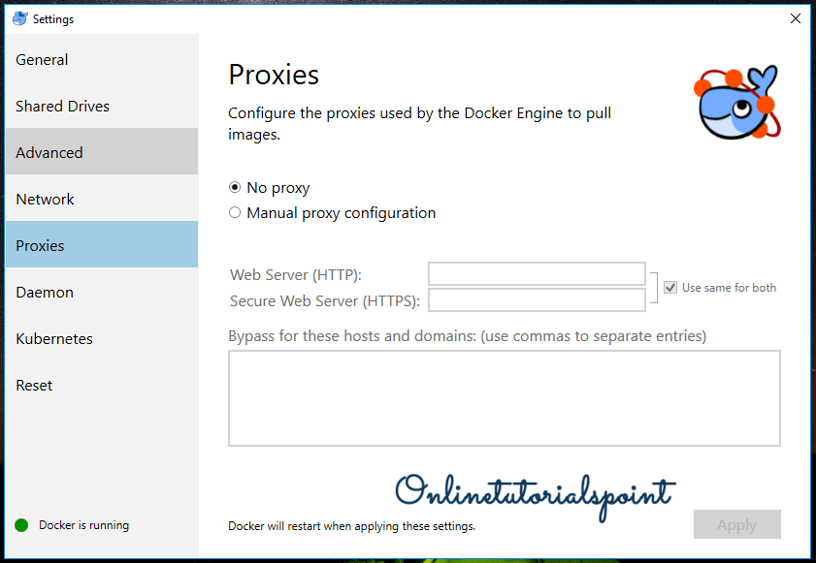Screen dimensions: 816x563
Task: Click the Web Server (HTTP) input field
Action: pos(537,274)
